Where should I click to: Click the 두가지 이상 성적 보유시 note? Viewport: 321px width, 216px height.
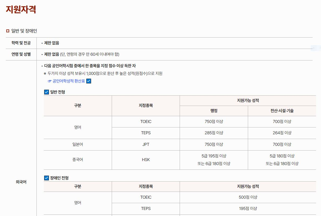pos(105,73)
